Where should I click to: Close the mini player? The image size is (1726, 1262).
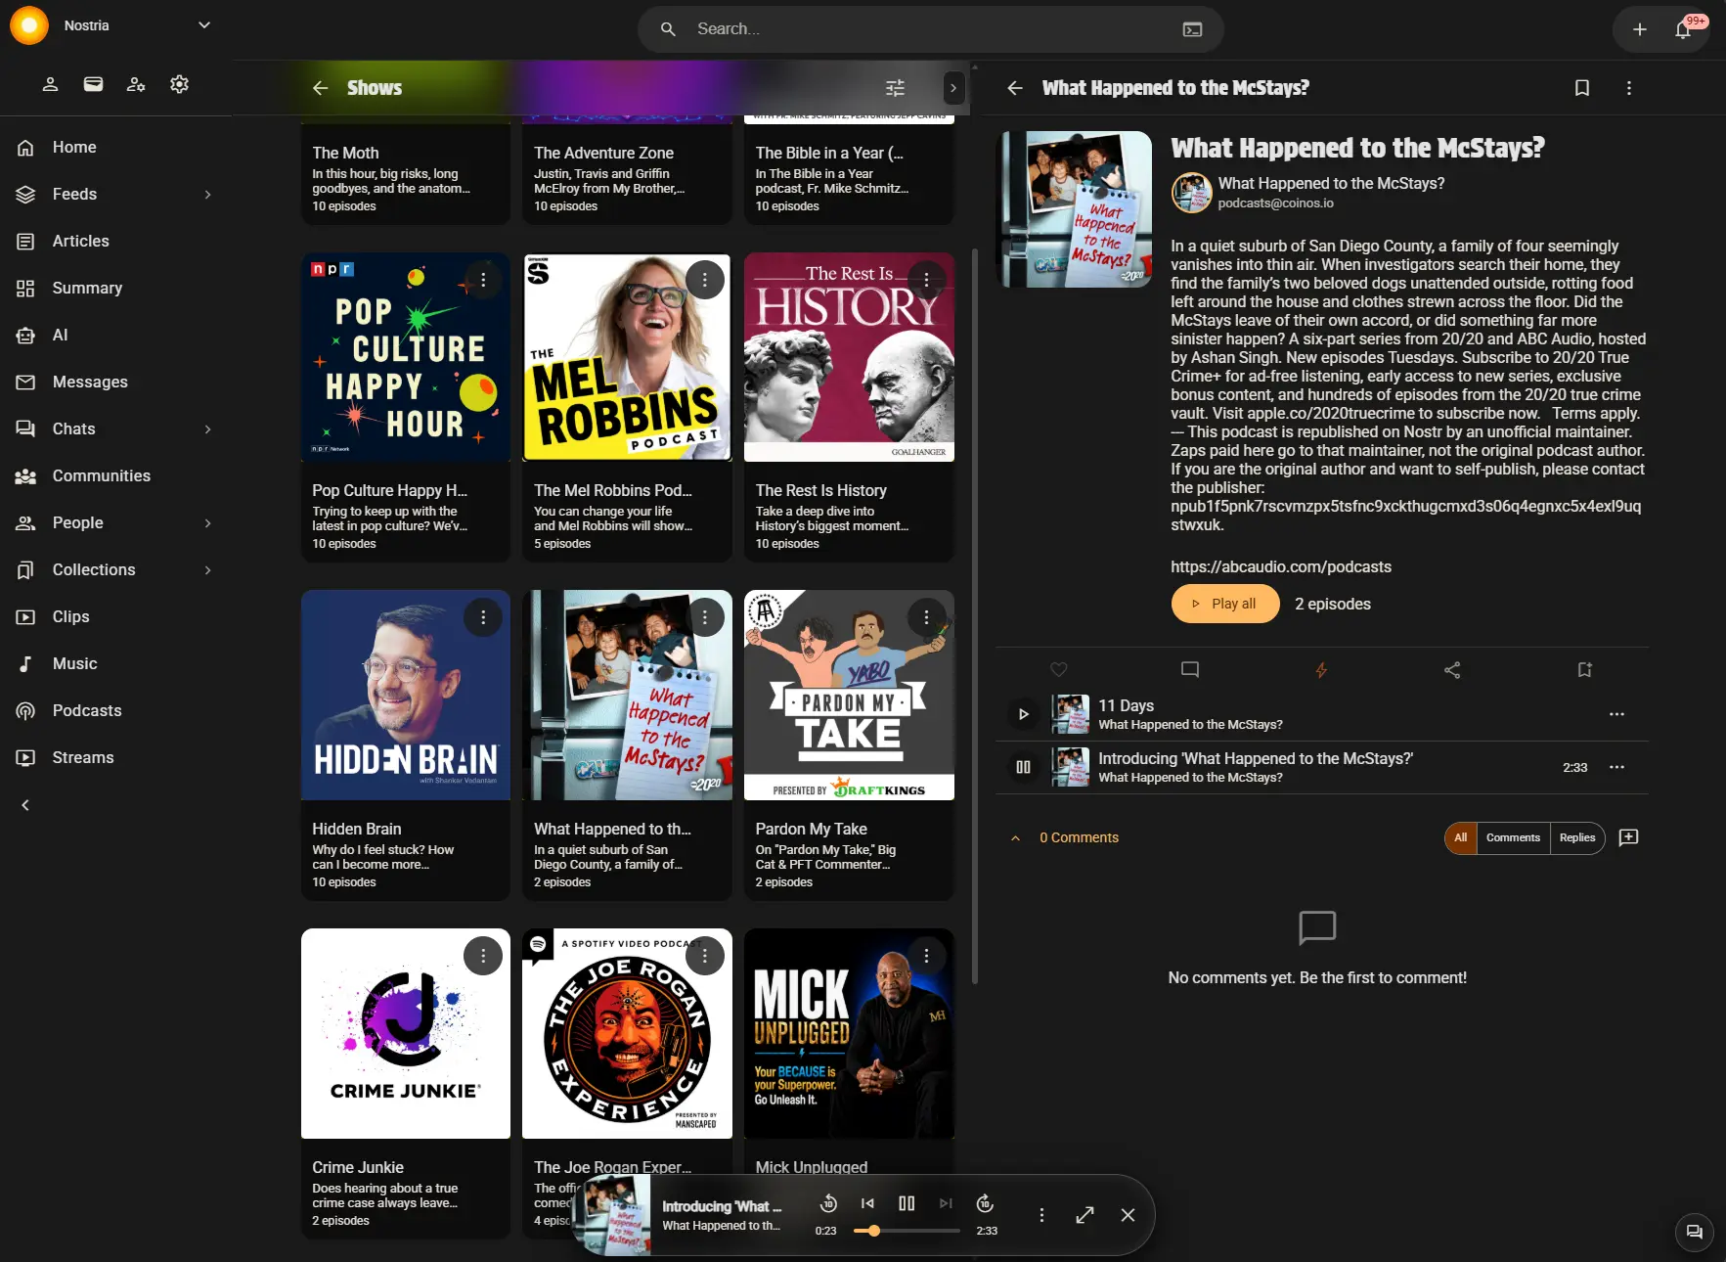tap(1128, 1215)
